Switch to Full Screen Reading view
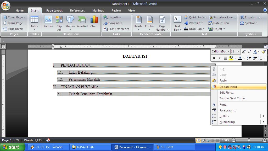Viewport: 268px width, 151px height. (x=203, y=141)
